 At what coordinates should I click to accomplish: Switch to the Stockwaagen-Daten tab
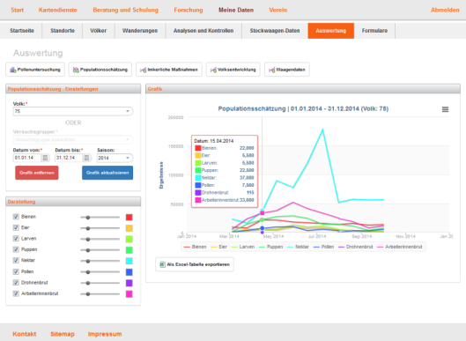(x=275, y=31)
